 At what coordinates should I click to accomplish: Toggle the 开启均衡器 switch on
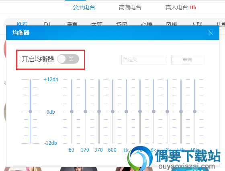[68, 59]
